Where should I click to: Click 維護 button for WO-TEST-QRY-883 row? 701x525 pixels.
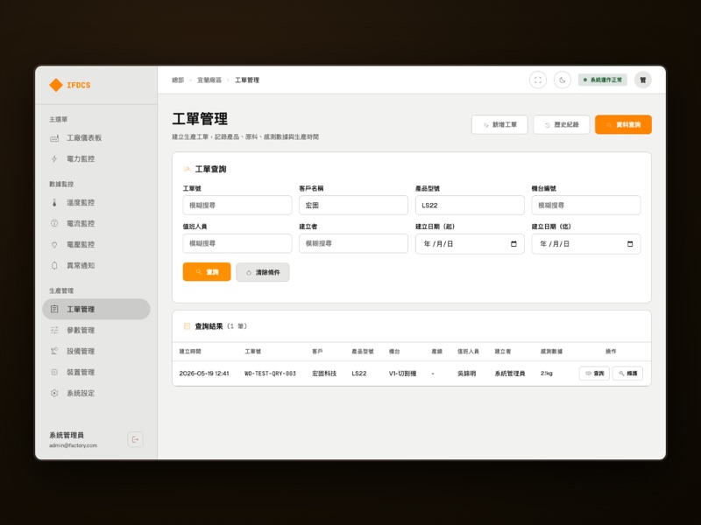[627, 374]
